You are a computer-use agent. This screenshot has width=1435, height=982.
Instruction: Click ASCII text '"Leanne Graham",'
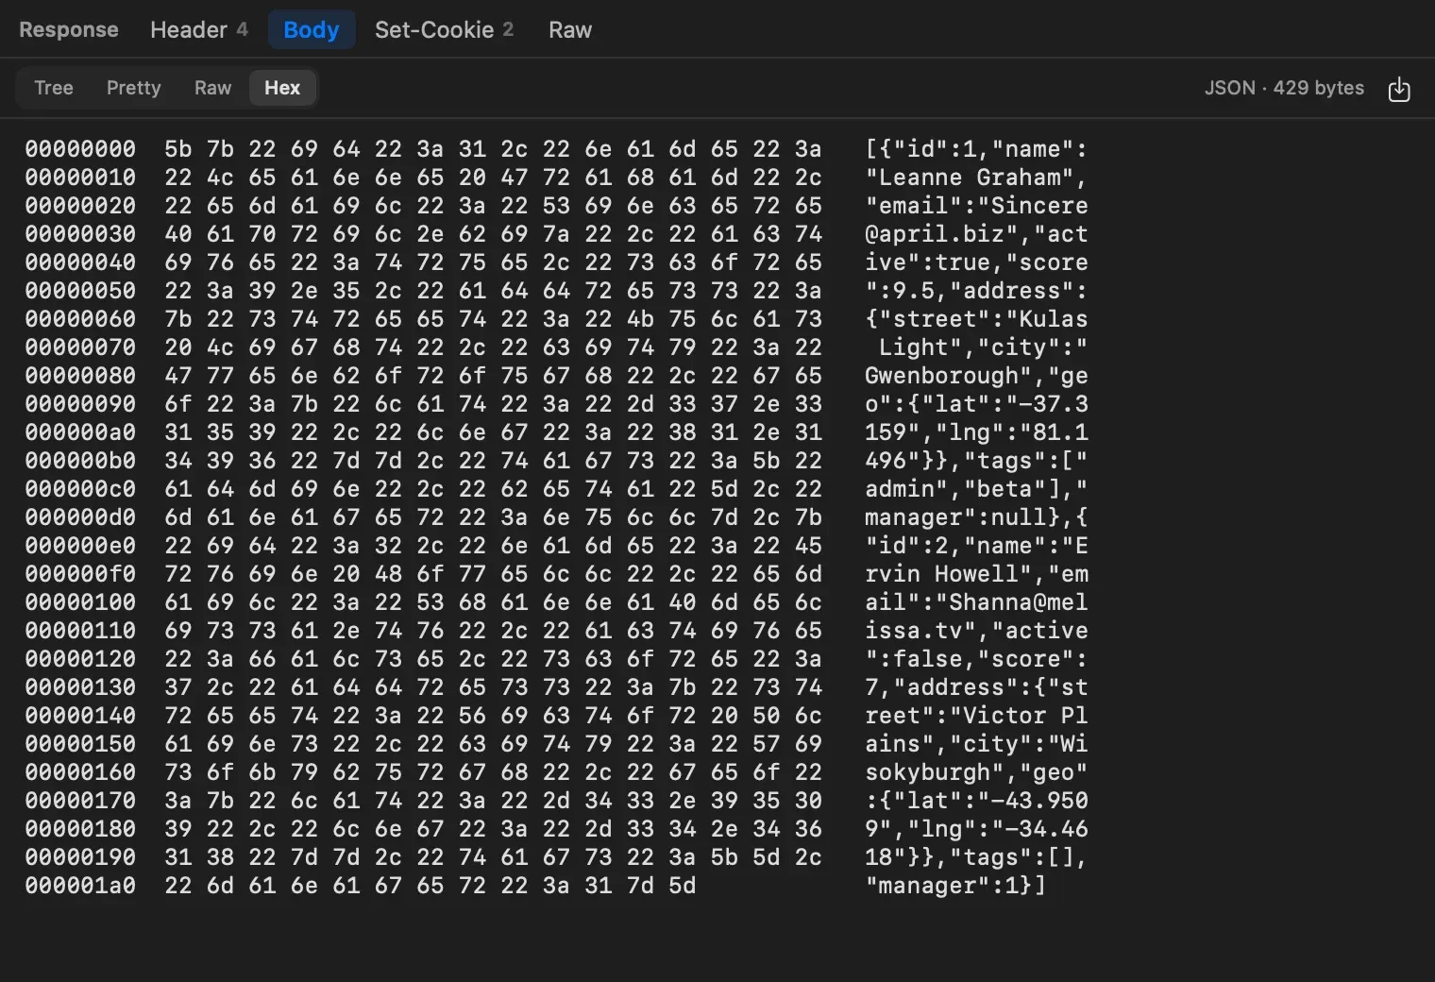[976, 178]
